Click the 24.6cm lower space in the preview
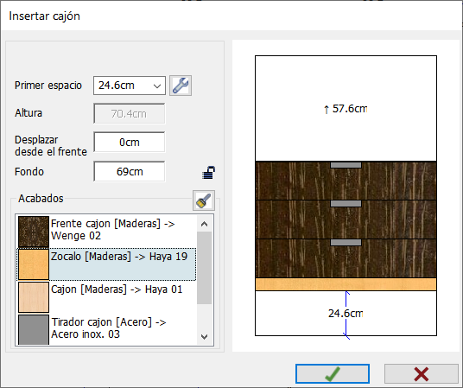Image resolution: width=463 pixels, height=388 pixels. [x=346, y=313]
